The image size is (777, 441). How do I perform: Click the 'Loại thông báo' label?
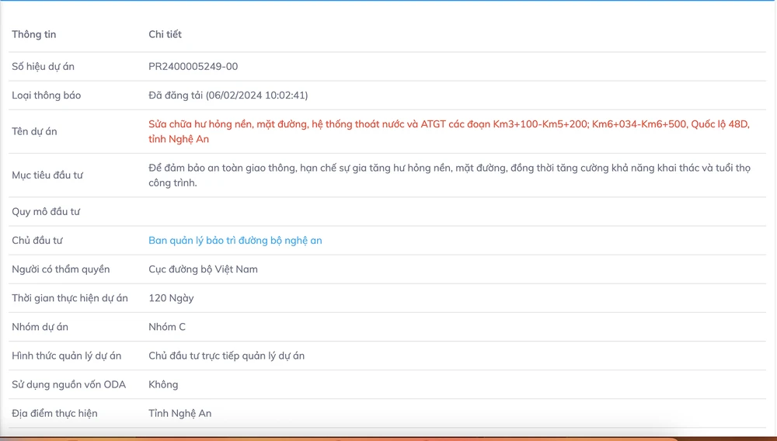click(46, 95)
